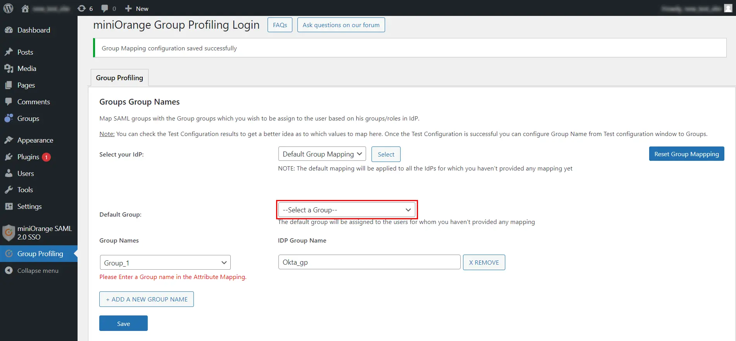Click the plus New icon

pos(128,9)
